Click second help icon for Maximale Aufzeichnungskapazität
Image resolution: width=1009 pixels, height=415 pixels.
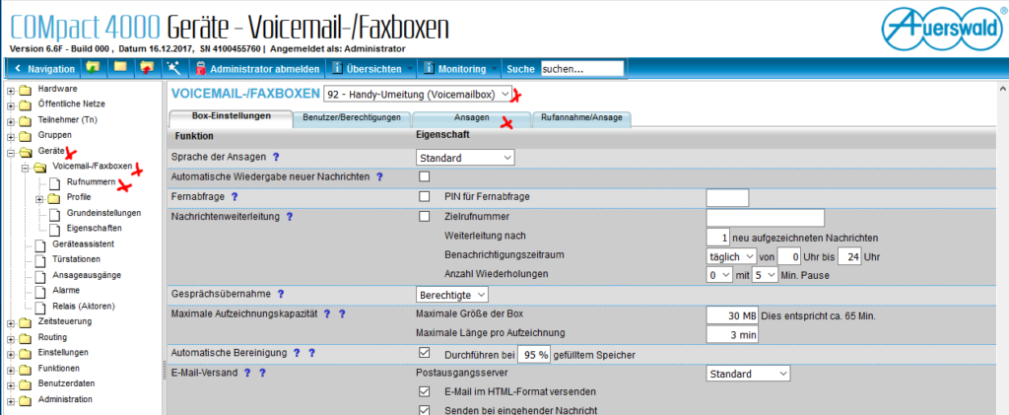tap(342, 314)
